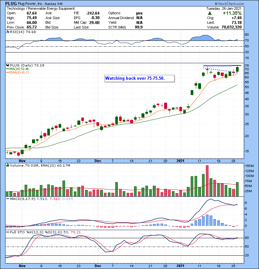The width and height of the screenshot is (259, 269).
Task: Click the PLUG (Daily) candlestick legend icon
Action: (7, 65)
